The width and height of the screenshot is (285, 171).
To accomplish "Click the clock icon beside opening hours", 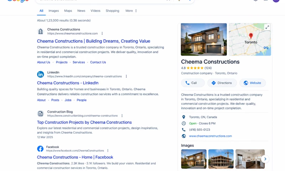I will coord(184,123).
